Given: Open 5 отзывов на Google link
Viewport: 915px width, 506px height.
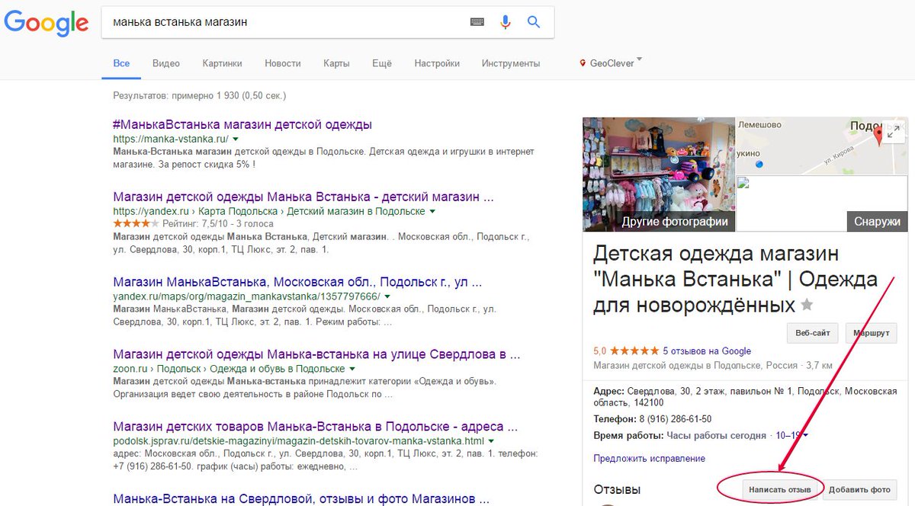Looking at the screenshot, I should pos(707,351).
